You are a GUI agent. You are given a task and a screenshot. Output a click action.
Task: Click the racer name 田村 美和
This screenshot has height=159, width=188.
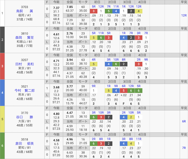[x=25, y=64]
